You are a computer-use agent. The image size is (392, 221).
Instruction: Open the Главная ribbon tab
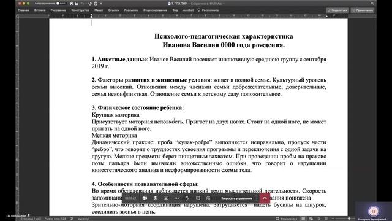(23, 10)
